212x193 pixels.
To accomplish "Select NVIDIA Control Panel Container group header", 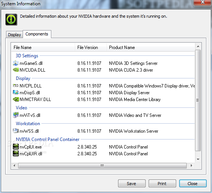I will (48, 139).
